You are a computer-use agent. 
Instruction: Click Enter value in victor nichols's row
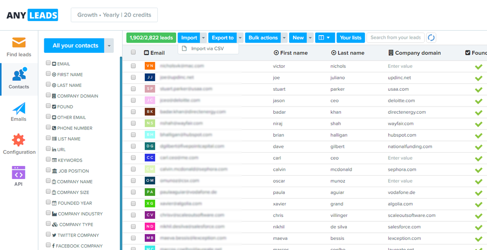pos(400,66)
